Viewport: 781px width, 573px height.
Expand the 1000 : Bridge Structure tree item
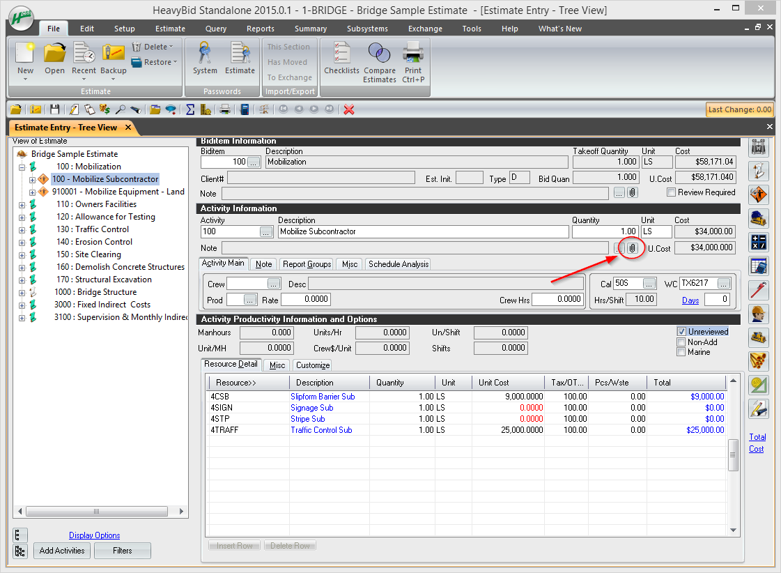pos(22,292)
